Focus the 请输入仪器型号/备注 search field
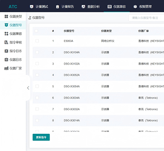The height and width of the screenshot is (151, 164). (x=146, y=18)
